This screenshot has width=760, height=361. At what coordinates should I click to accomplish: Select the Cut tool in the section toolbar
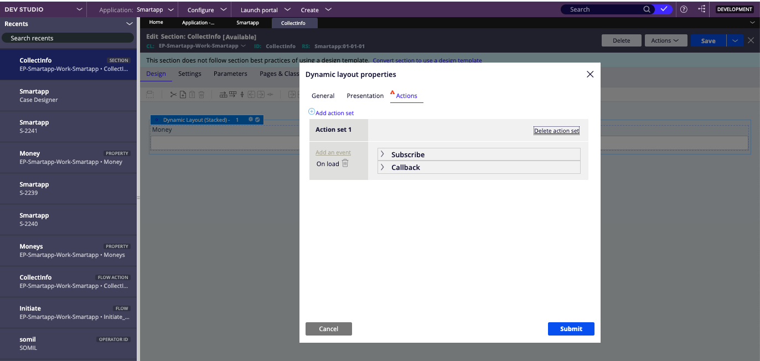174,94
